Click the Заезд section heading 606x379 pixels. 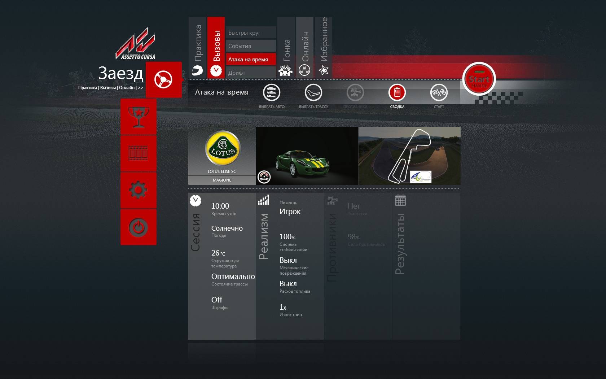(121, 73)
